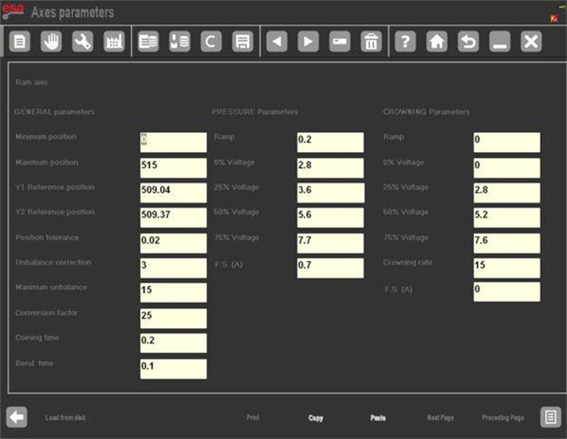Click the Crowning rate input field
The width and height of the screenshot is (567, 439).
point(507,267)
